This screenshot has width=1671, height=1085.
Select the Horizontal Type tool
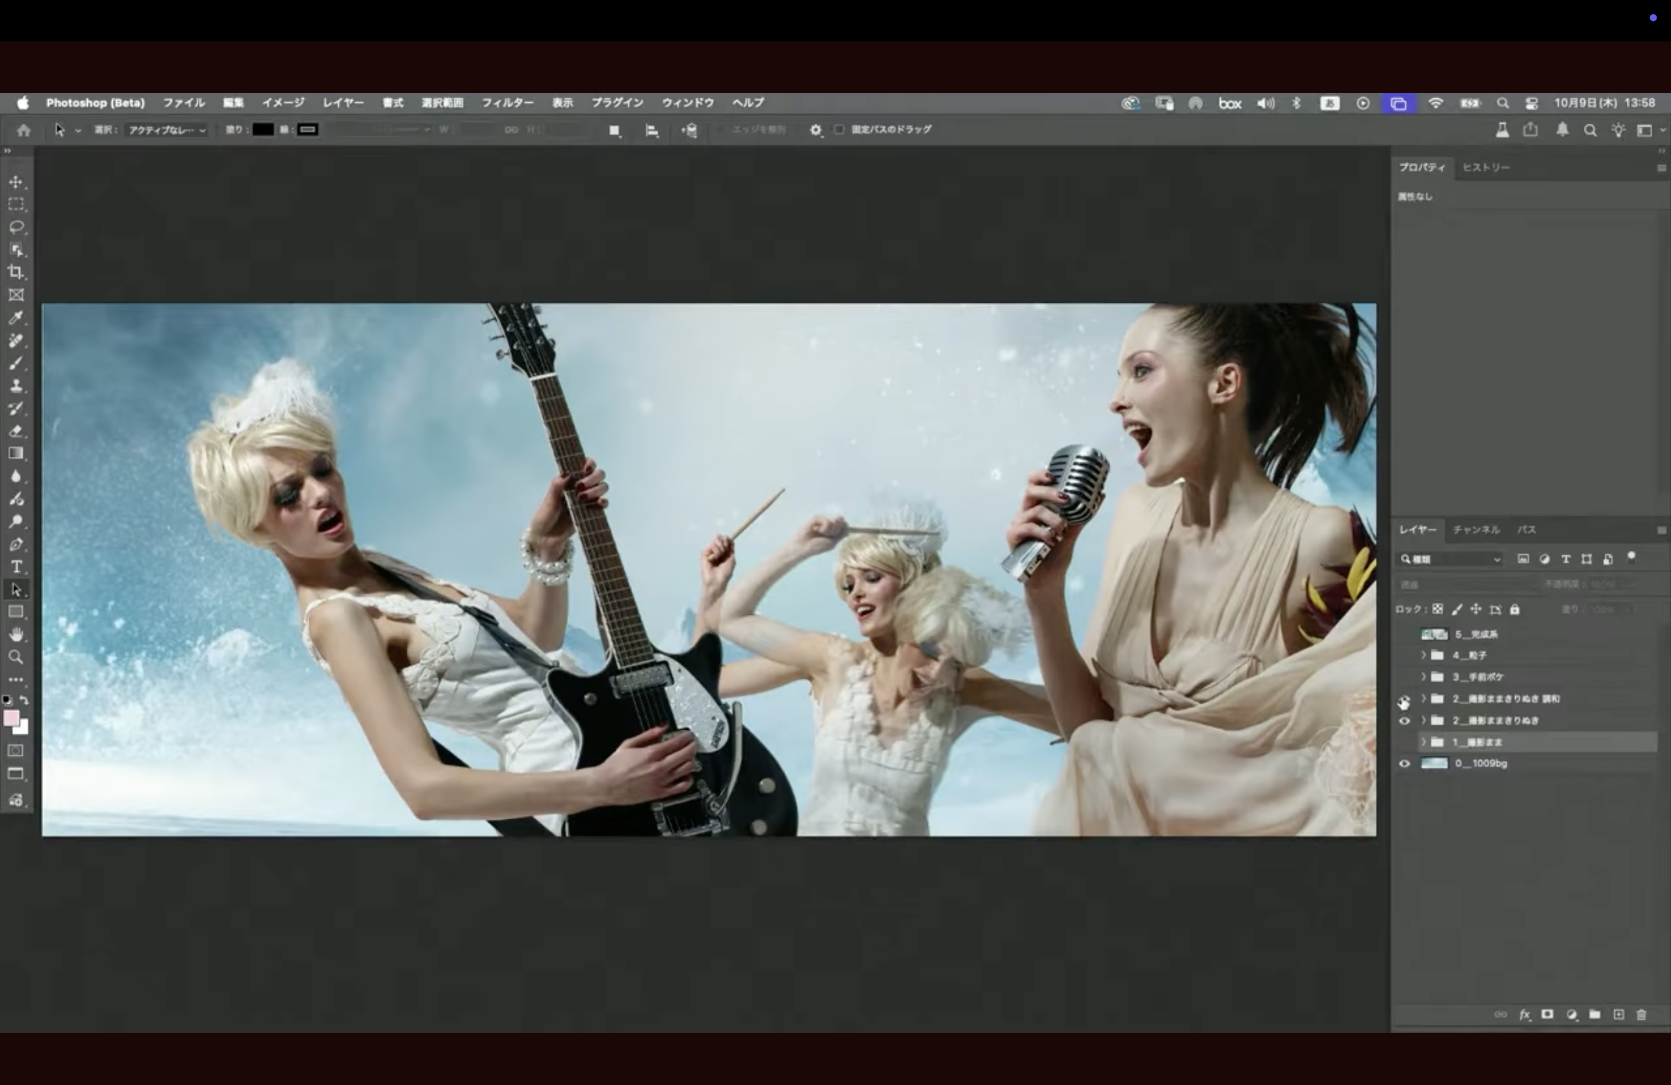click(x=16, y=567)
